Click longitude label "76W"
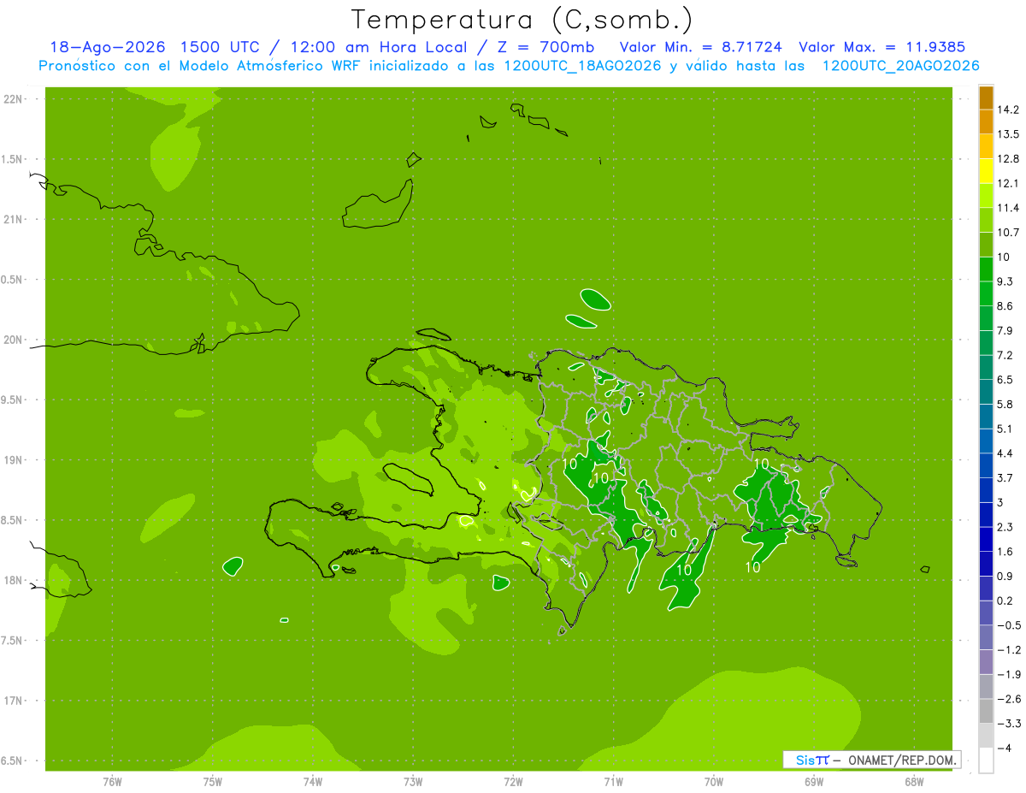The height and width of the screenshot is (793, 1026). tap(112, 782)
